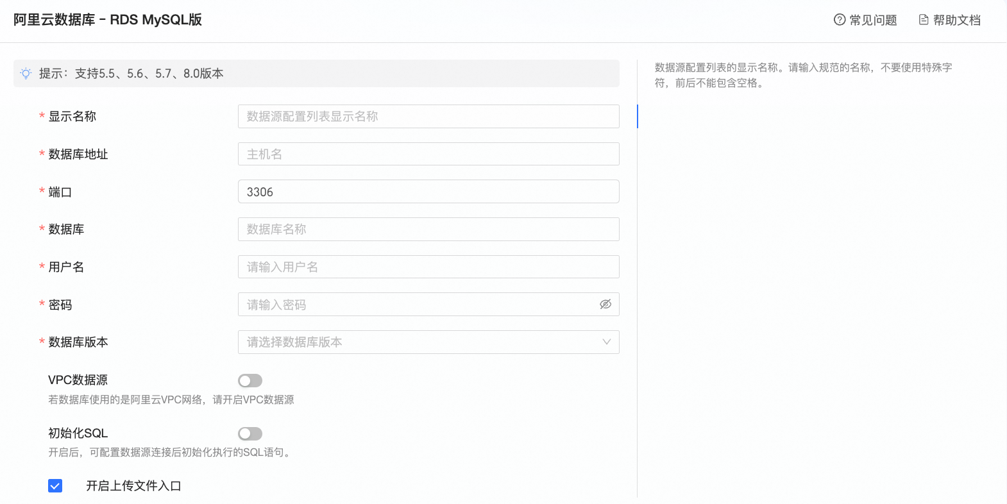Enable the VPC数据源 switch
This screenshot has width=1007, height=504.
[x=250, y=381]
